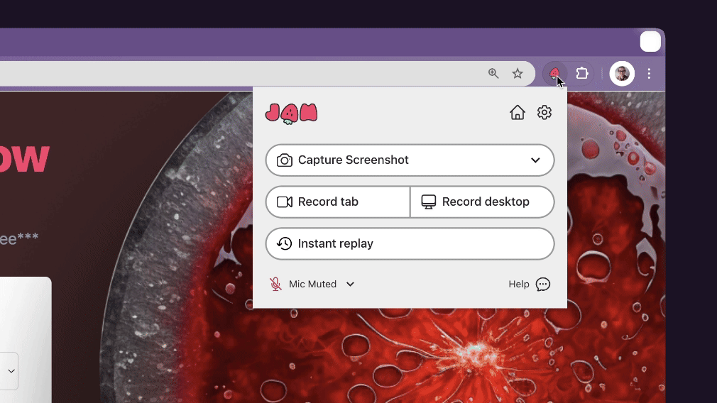This screenshot has width=717, height=403.
Task: Click the history clock icon on Instant replay
Action: click(284, 243)
